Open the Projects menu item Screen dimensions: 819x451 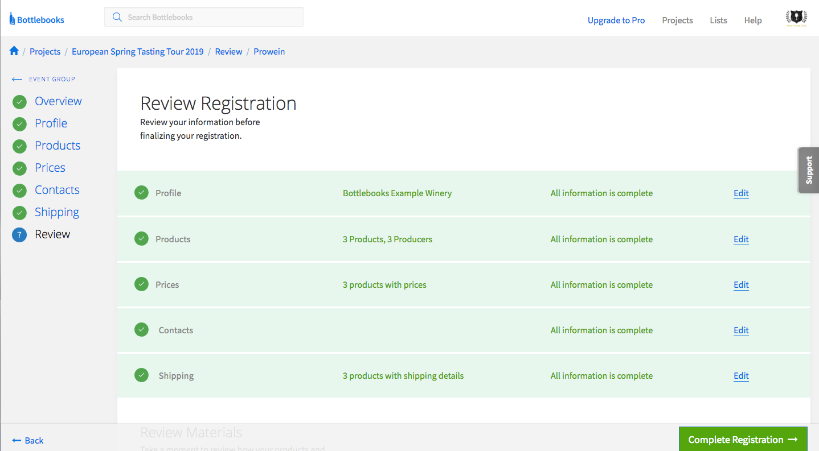(677, 20)
